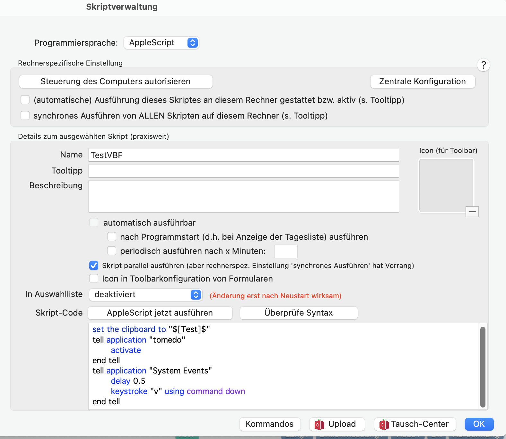Viewport: 506px width, 439px height.
Task: Open the help question mark button
Action: click(483, 65)
